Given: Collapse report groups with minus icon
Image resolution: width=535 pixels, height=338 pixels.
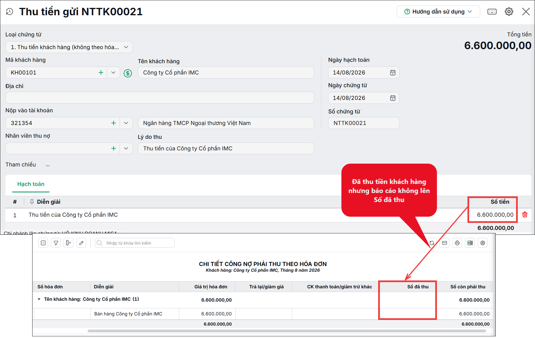Looking at the screenshot, I should 43,243.
